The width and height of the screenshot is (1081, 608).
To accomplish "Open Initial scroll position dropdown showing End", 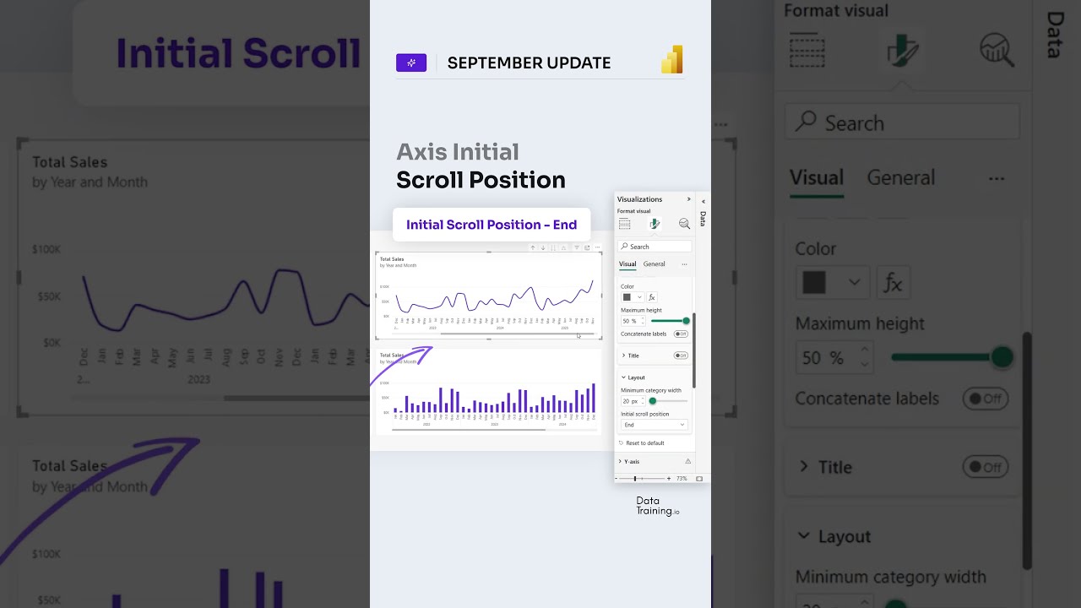I will pos(655,425).
